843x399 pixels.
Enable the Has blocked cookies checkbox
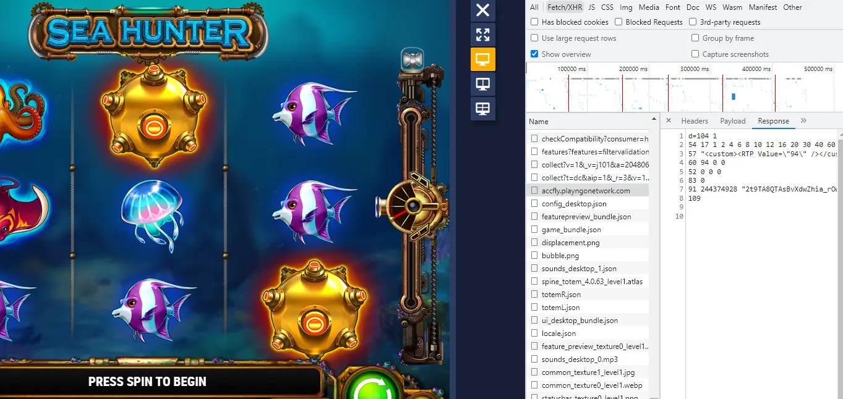(534, 22)
